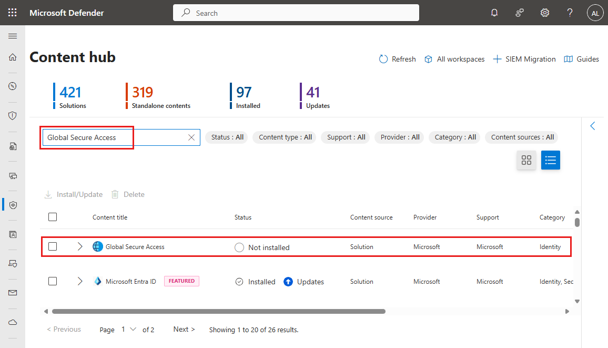The height and width of the screenshot is (348, 608).
Task: Open settings gear in header
Action: tap(544, 13)
